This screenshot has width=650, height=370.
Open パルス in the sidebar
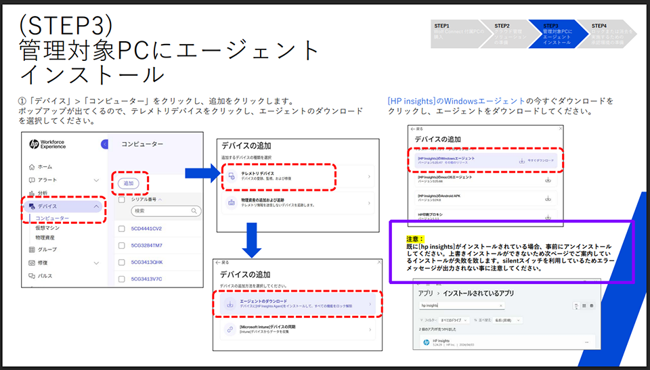[45, 276]
